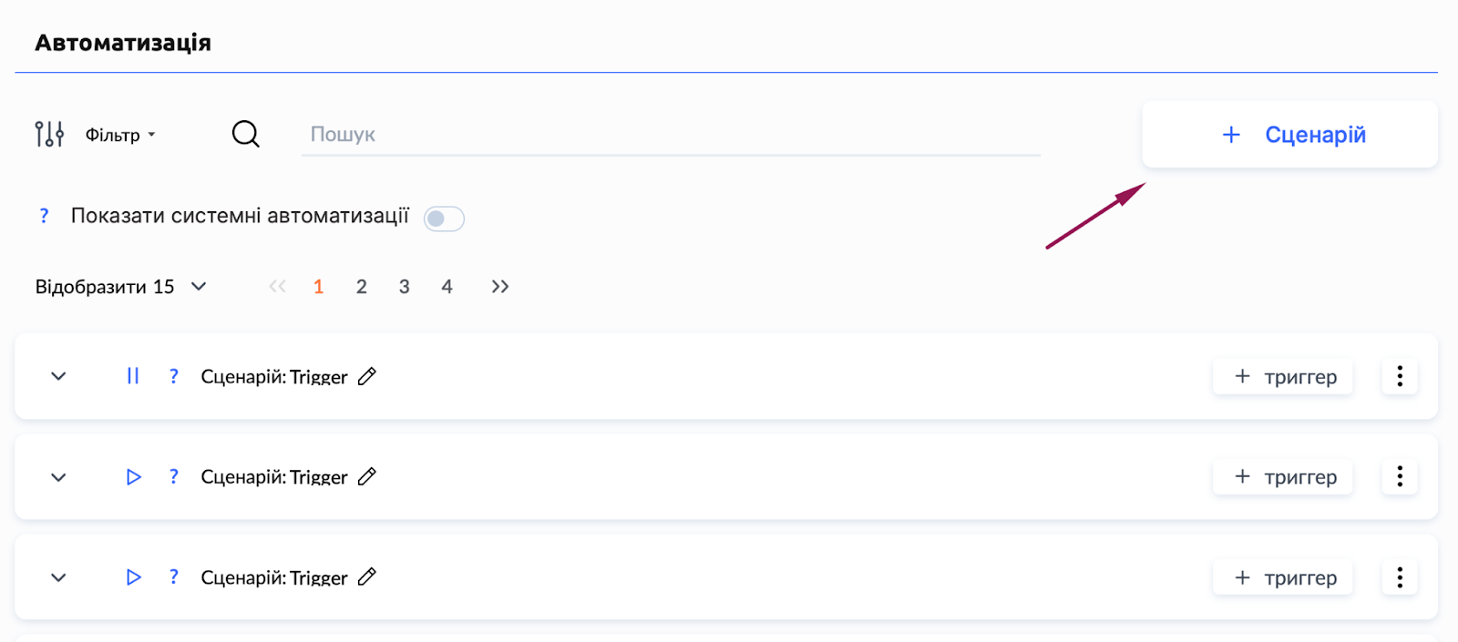Click the Пошук search field
The image size is (1458, 642).
click(x=670, y=135)
